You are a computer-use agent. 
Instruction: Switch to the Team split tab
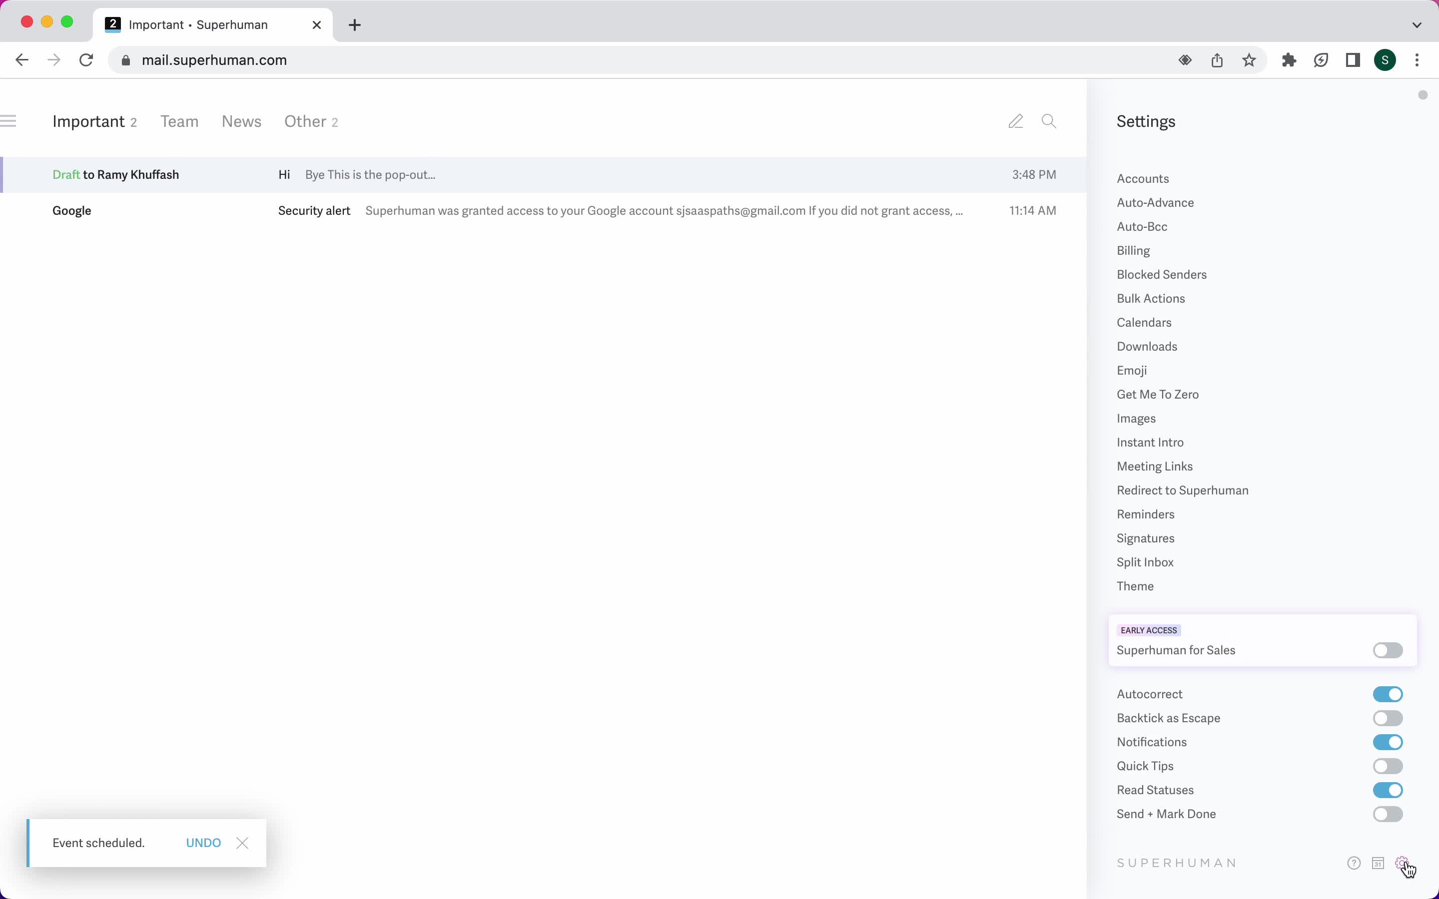(x=179, y=121)
